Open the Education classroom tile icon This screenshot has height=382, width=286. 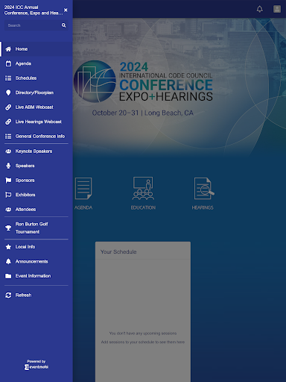(x=143, y=188)
